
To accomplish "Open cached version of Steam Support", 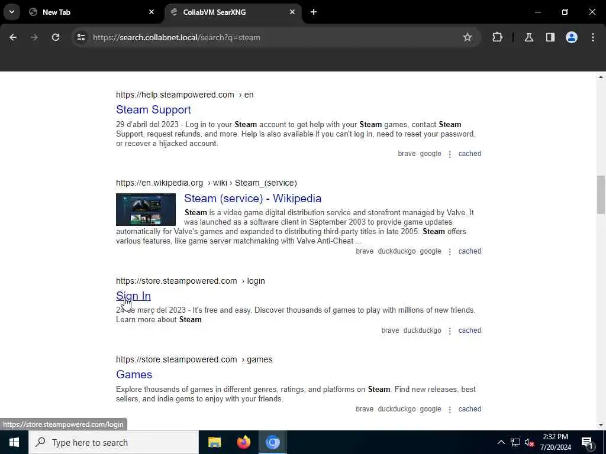I will [469, 154].
